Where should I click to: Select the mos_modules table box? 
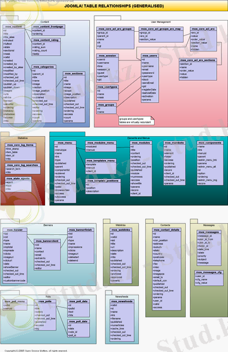pyautogui.click(x=141, y=168)
